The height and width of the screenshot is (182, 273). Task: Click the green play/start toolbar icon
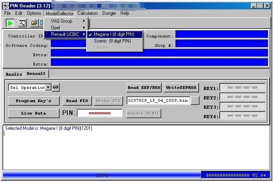click(10, 23)
